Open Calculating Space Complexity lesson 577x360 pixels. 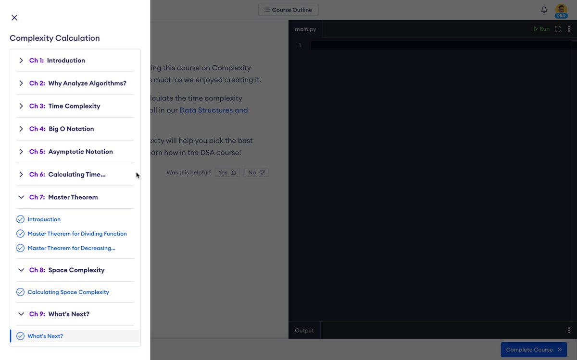(x=68, y=292)
